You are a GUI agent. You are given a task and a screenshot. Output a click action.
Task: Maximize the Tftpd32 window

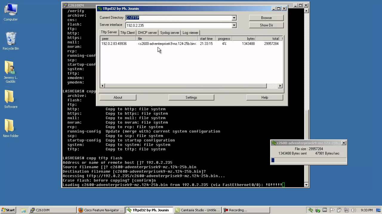(278, 9)
